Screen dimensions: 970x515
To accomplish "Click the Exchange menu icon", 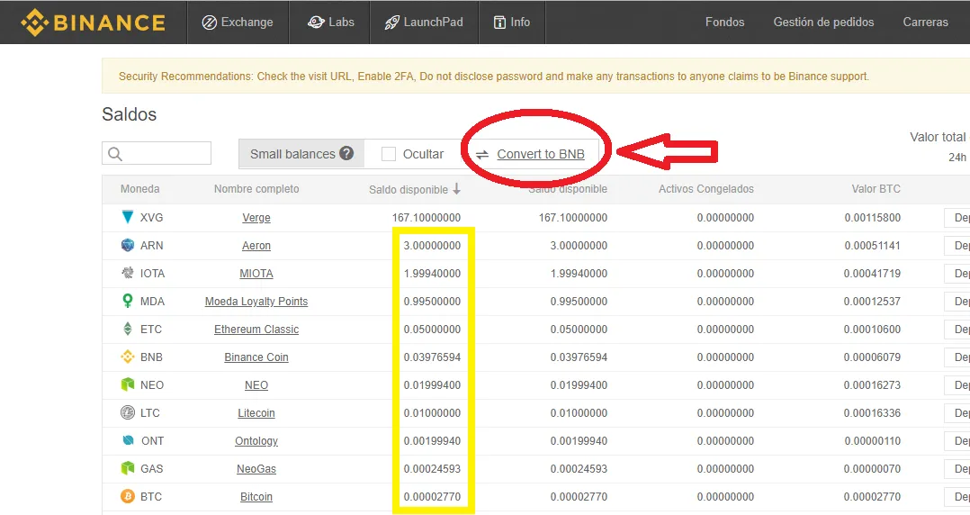I will [x=209, y=23].
